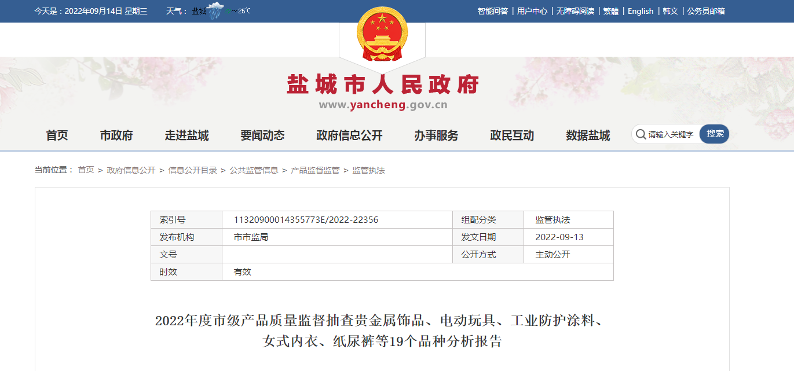
Task: Switch language to English
Action: tap(641, 11)
